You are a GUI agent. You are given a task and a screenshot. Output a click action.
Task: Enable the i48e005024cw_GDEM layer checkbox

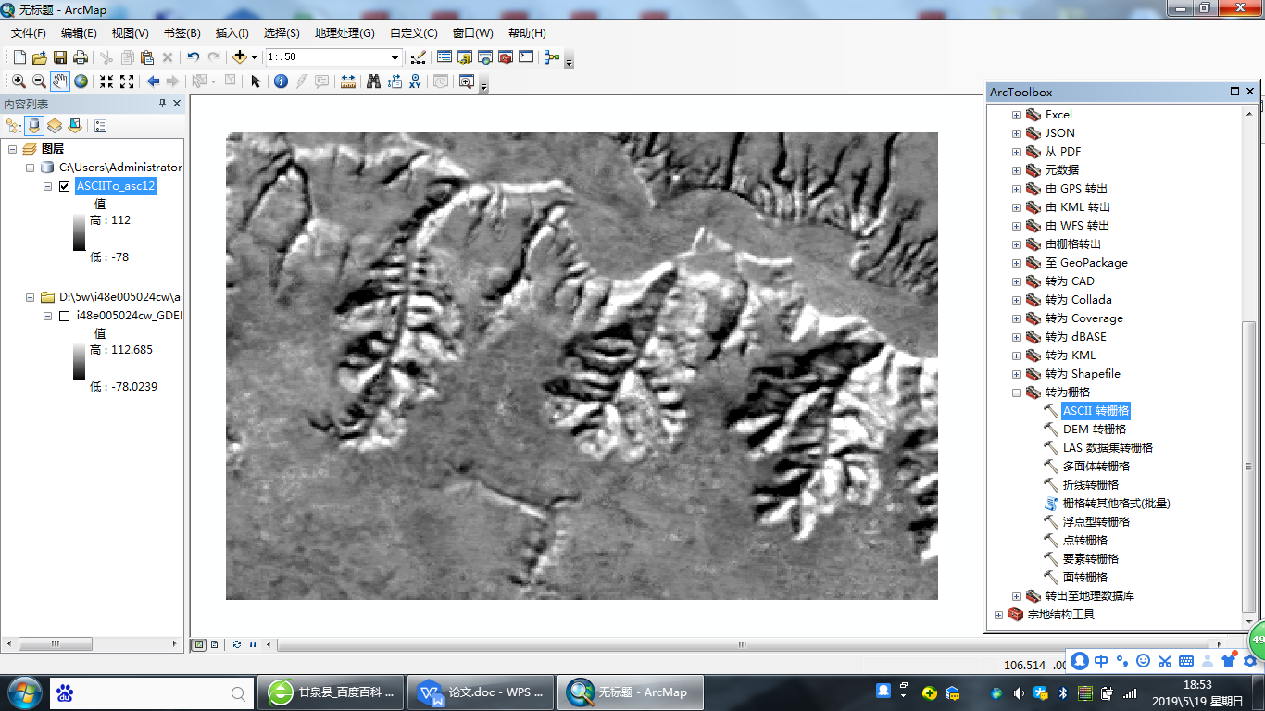pyautogui.click(x=64, y=316)
